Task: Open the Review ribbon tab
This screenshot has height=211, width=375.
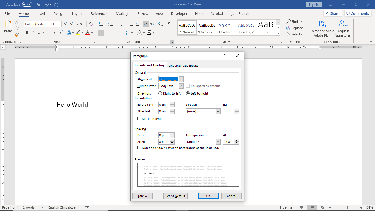Action: (143, 13)
